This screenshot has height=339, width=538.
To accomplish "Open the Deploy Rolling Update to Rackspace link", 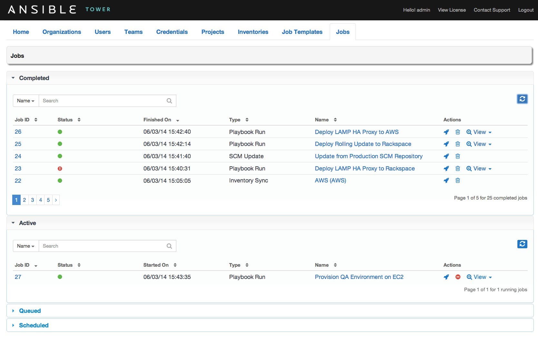I will 363,144.
